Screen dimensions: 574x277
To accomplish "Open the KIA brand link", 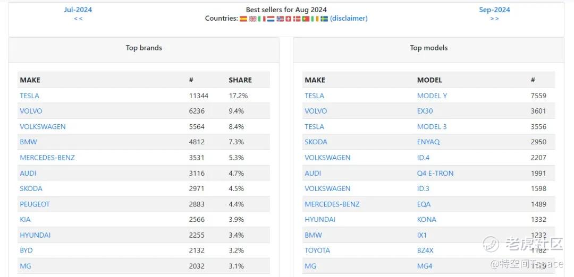I will pos(25,220).
